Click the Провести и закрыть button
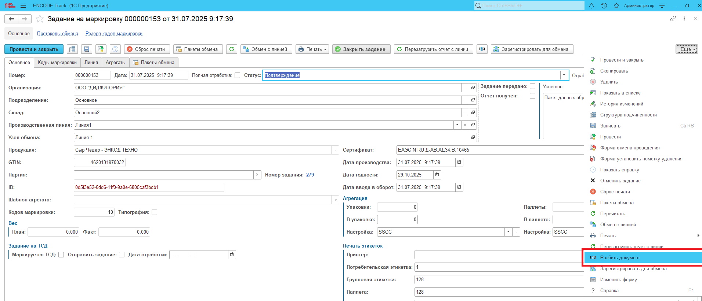 tap(34, 49)
